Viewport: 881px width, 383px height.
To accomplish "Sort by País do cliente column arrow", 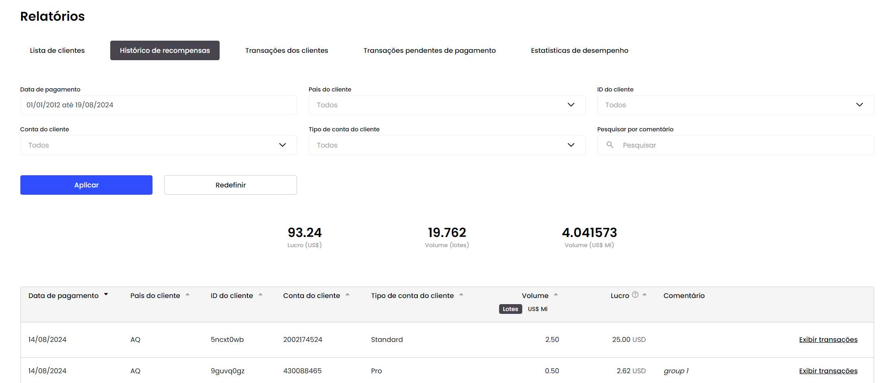I will 188,294.
